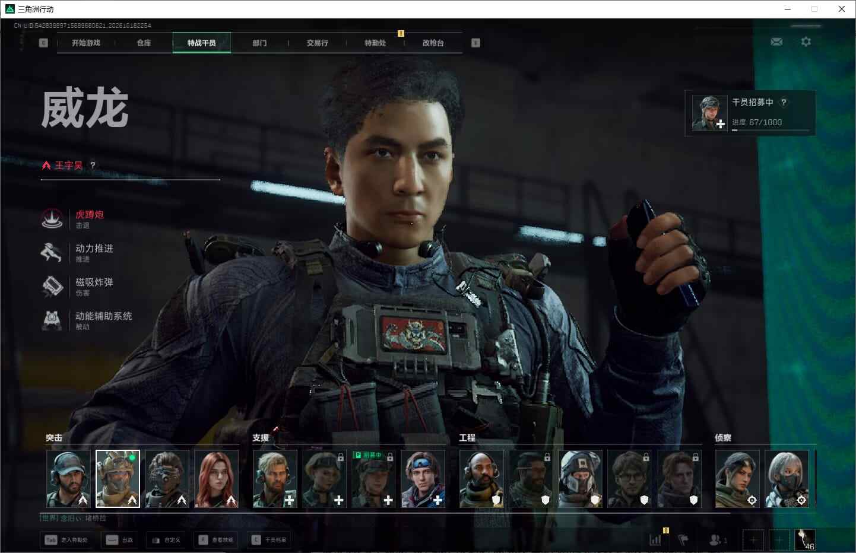
Task: Open the settings gear icon
Action: pos(806,42)
